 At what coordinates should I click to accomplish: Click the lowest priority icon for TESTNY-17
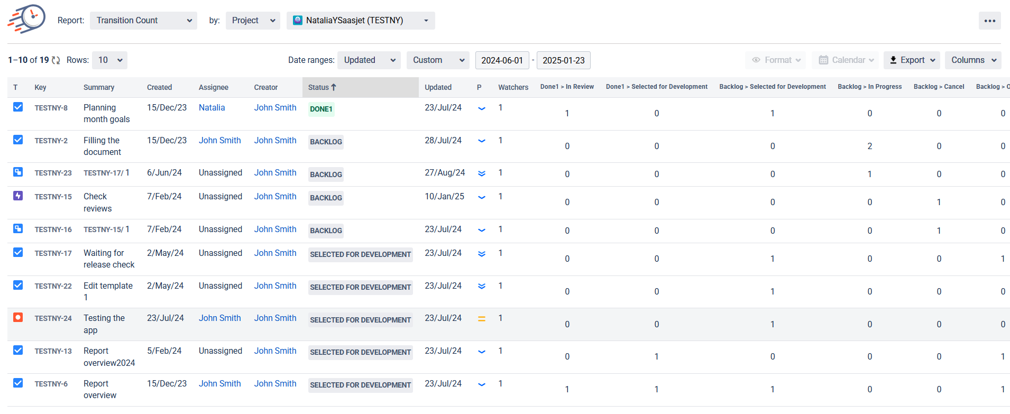click(481, 254)
